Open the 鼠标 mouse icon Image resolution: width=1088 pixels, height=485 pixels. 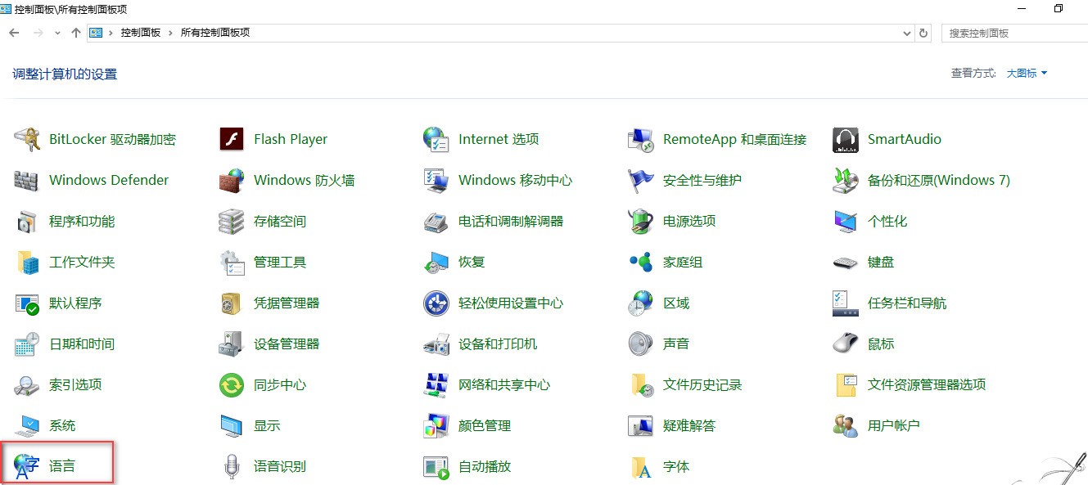846,344
